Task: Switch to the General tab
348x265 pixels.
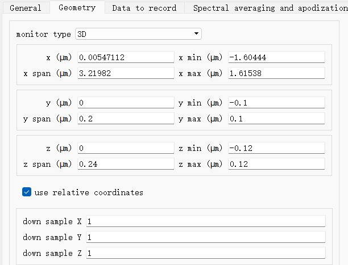Action: click(26, 8)
